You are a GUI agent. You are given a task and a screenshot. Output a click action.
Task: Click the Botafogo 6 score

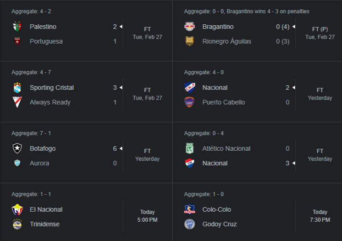(x=115, y=148)
